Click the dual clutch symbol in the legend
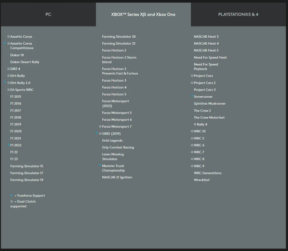Image resolution: width=288 pixels, height=251 pixels. pyautogui.click(x=12, y=202)
